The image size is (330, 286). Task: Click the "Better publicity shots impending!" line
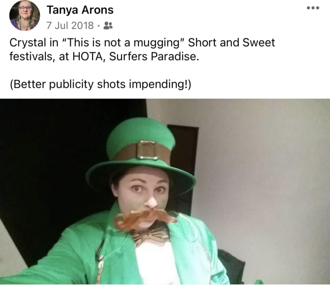100,84
